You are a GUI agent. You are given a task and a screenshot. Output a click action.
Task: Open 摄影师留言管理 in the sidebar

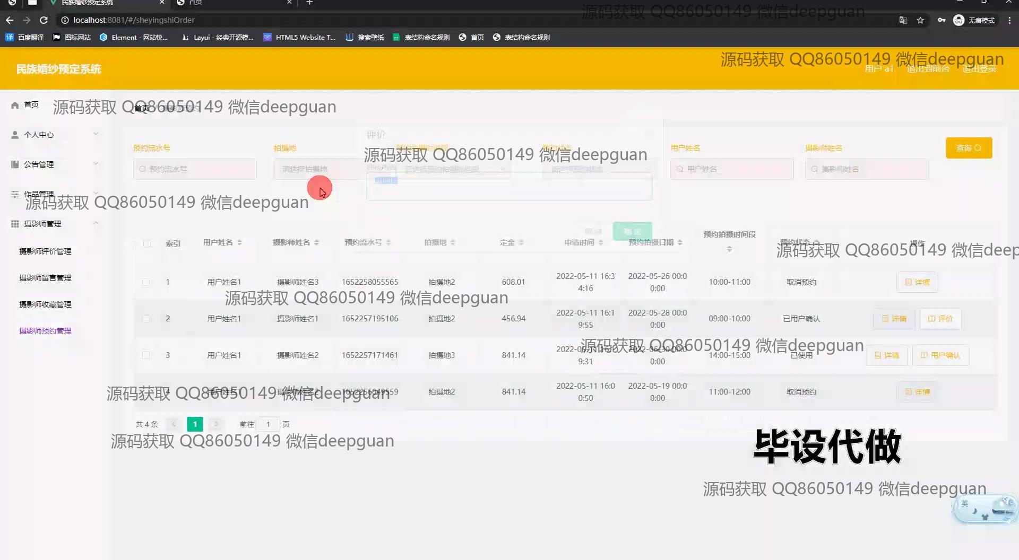pos(45,278)
